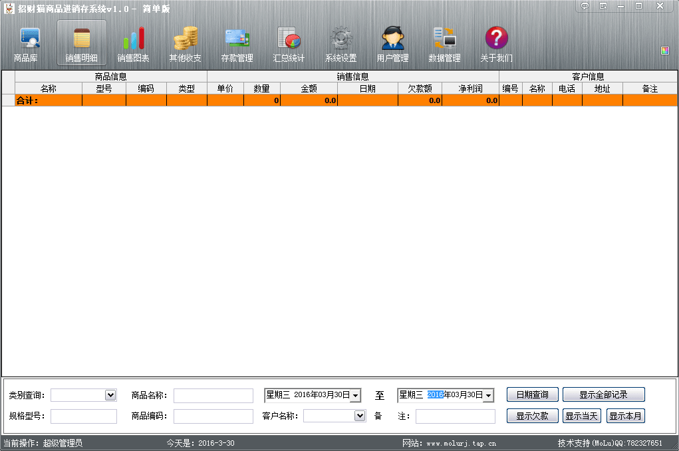The width and height of the screenshot is (679, 451).
Task: Open the end date picker dropdown arrow
Action: point(489,396)
